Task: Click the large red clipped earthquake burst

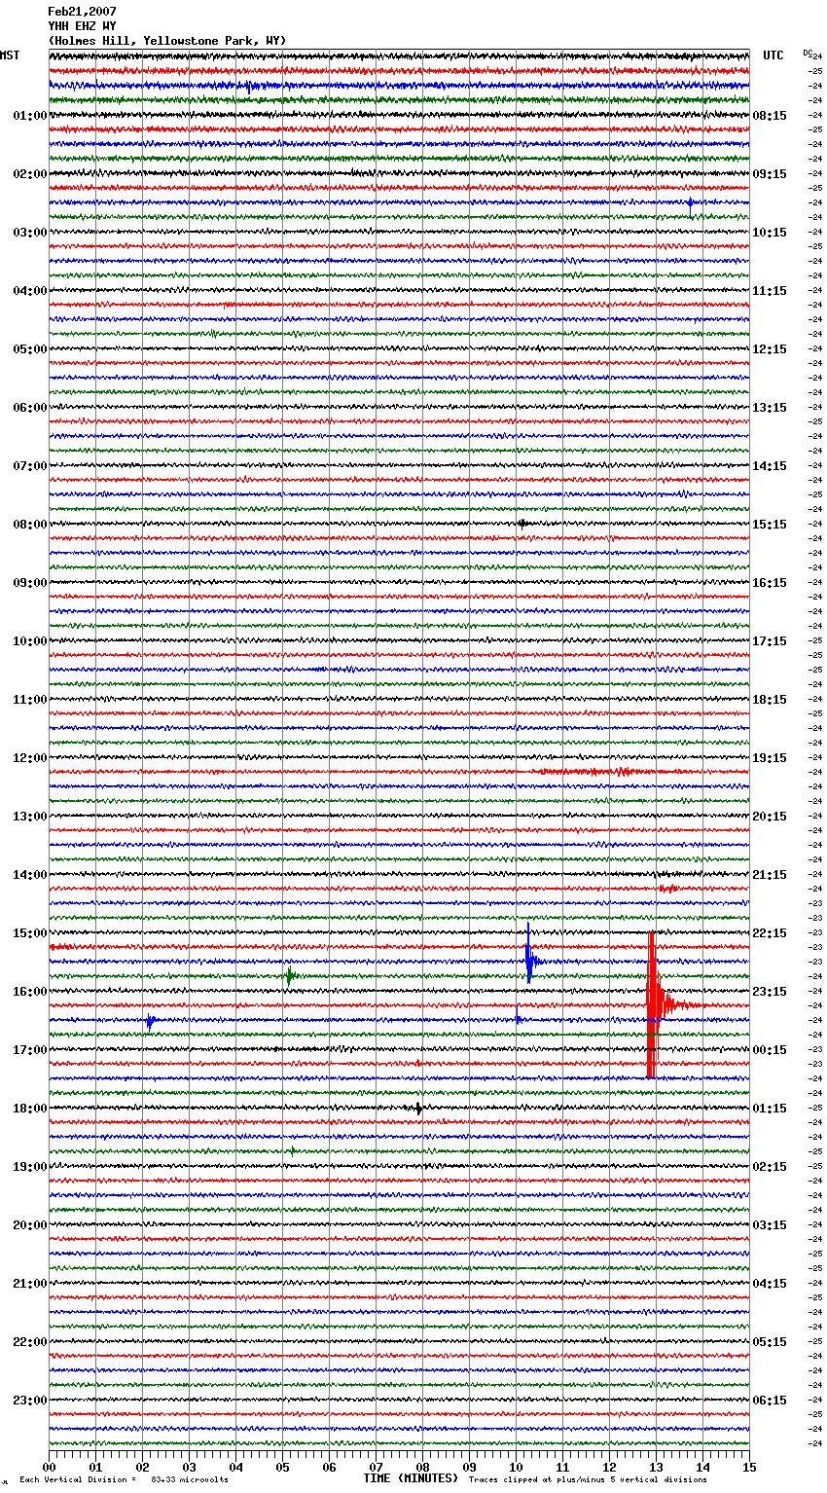Action: [653, 1005]
